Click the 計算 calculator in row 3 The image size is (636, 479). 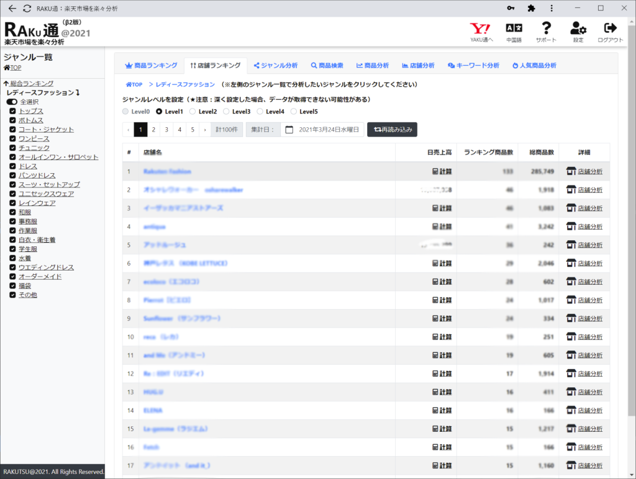442,208
